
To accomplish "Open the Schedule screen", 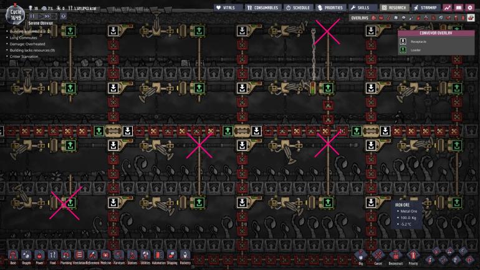I will pos(298,7).
